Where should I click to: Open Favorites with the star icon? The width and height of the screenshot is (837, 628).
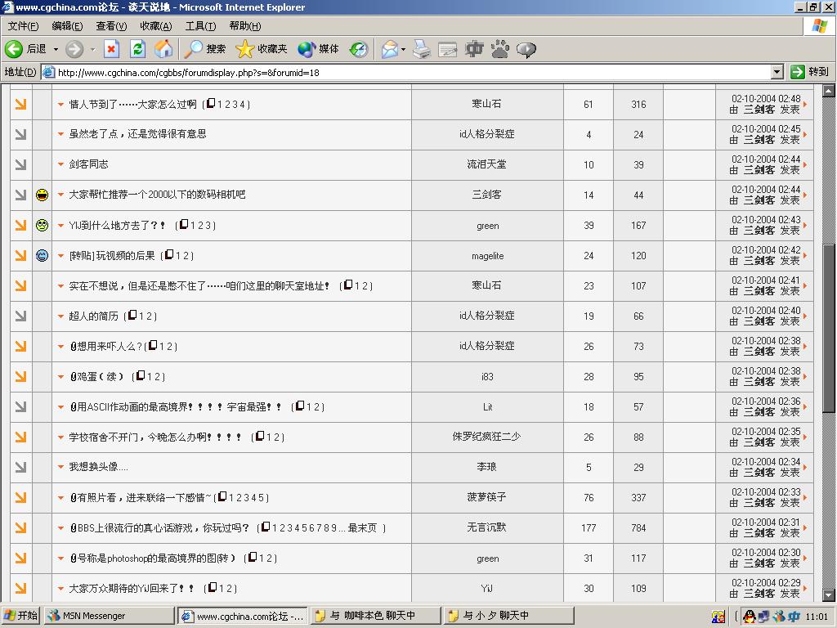point(245,49)
